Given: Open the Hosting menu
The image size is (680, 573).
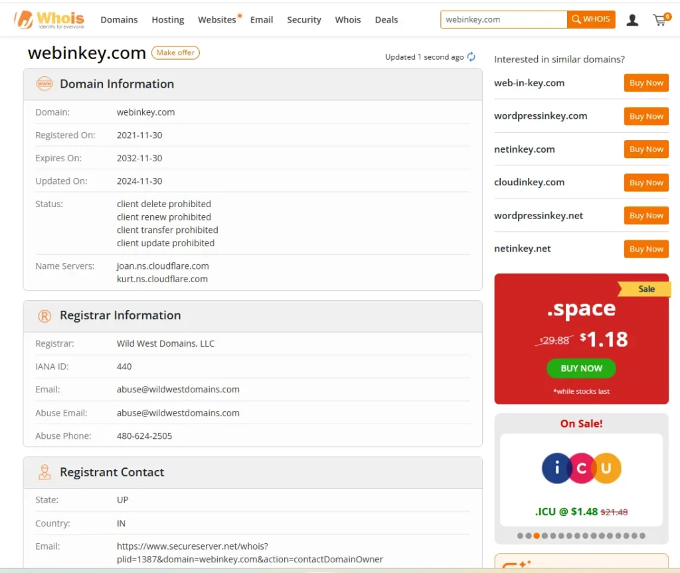Looking at the screenshot, I should point(168,20).
